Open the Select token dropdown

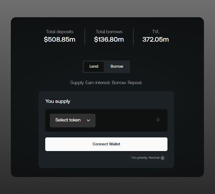[x=72, y=121]
